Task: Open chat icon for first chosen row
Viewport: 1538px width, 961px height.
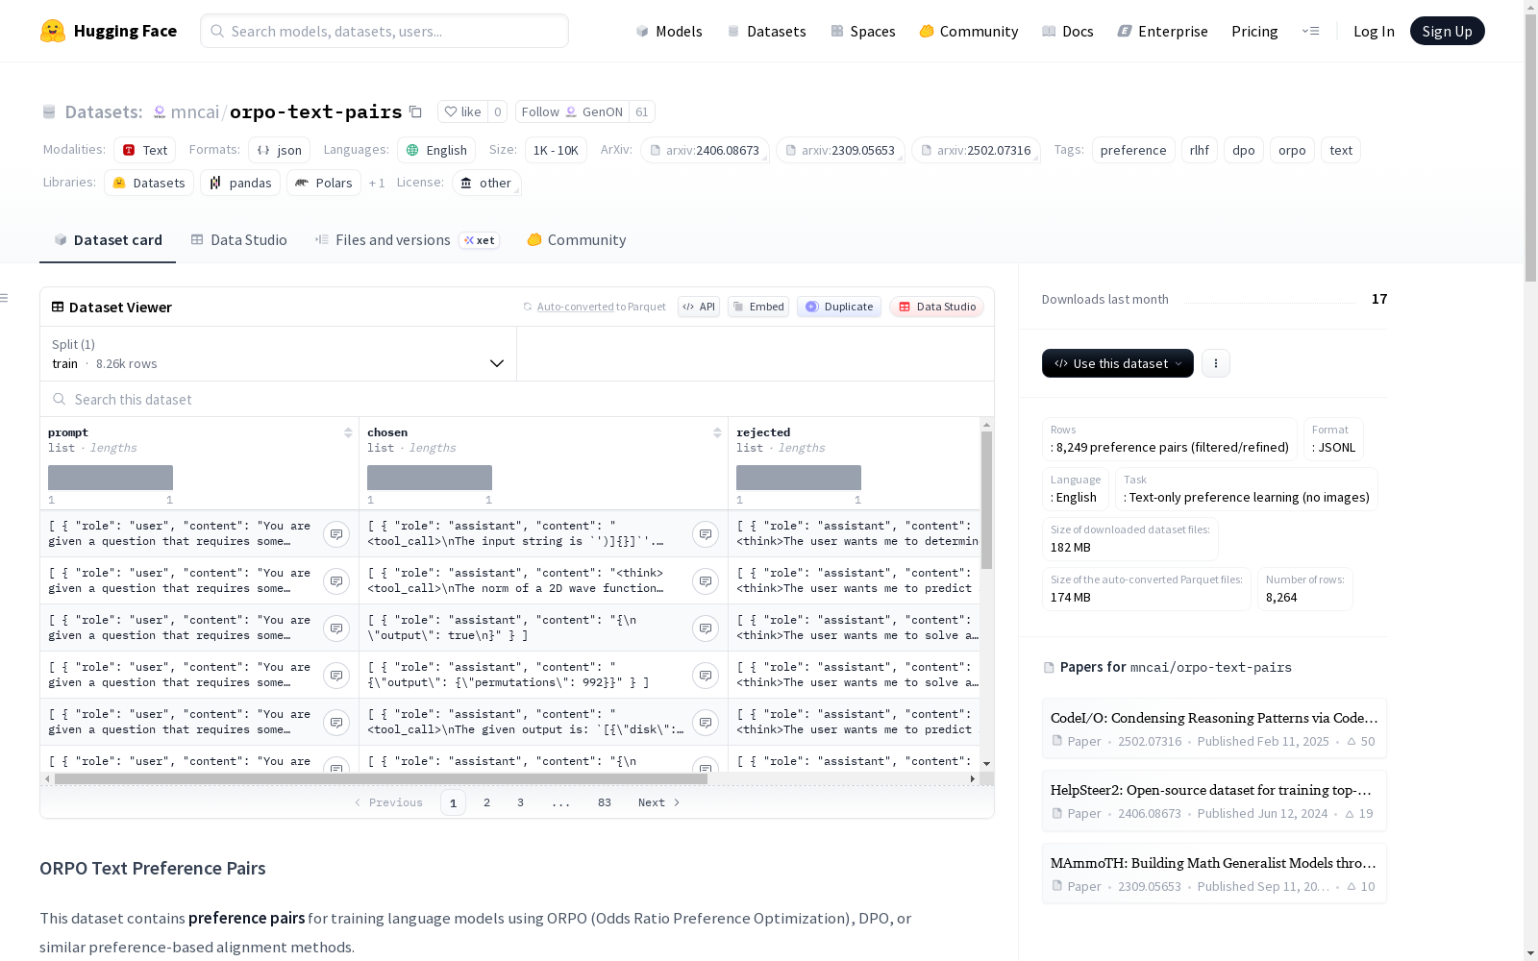Action: [x=706, y=533]
